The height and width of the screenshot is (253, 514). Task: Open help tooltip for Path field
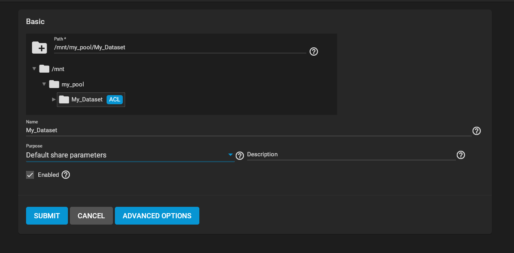314,52
